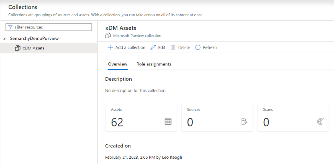Viewport: 334px width, 164px height.
Task: Click the table icon in Assets card
Action: pyautogui.click(x=168, y=122)
